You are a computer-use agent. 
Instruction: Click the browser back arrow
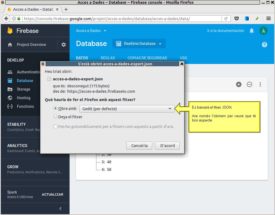pos(6,19)
